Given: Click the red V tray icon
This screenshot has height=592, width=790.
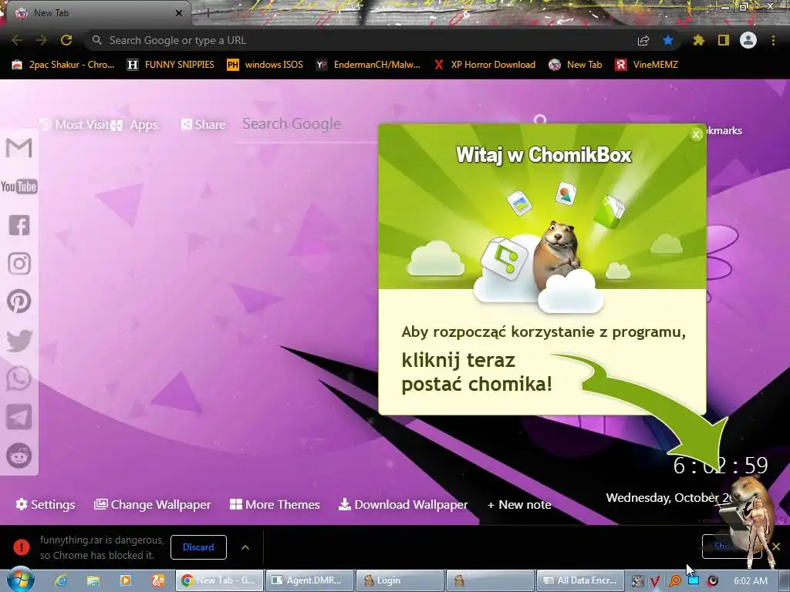Looking at the screenshot, I should tap(655, 581).
